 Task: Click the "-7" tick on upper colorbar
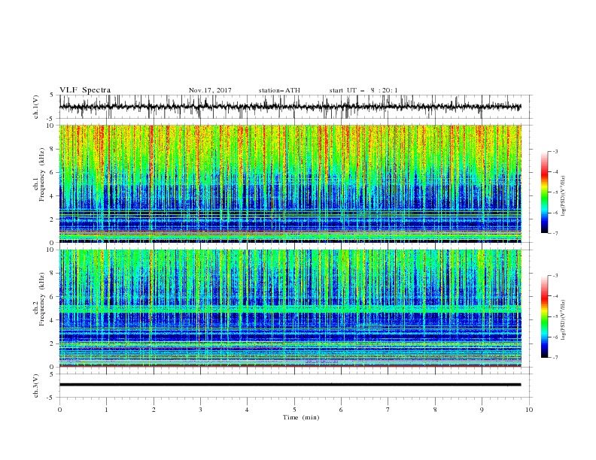555,233
